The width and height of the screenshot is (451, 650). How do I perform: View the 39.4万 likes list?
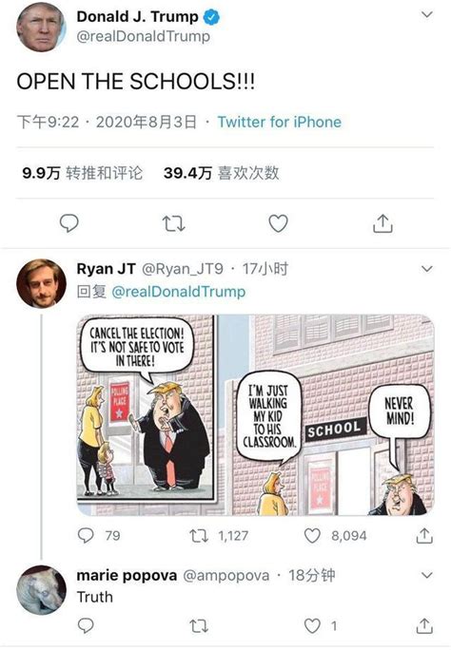pyautogui.click(x=221, y=173)
